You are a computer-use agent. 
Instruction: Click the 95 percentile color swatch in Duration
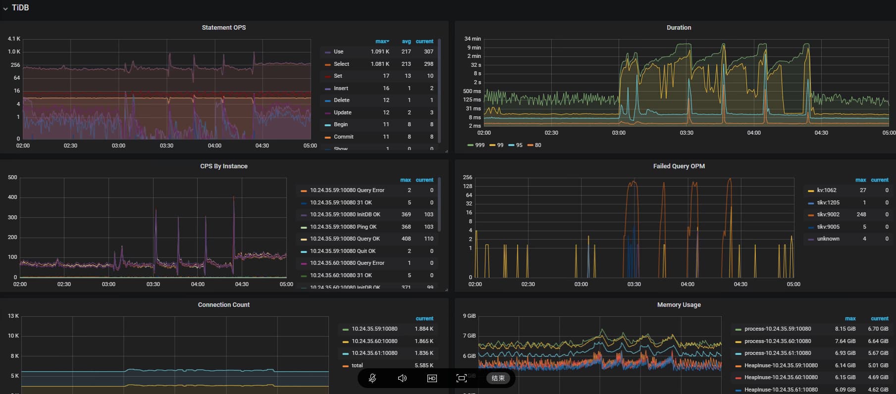tap(511, 145)
